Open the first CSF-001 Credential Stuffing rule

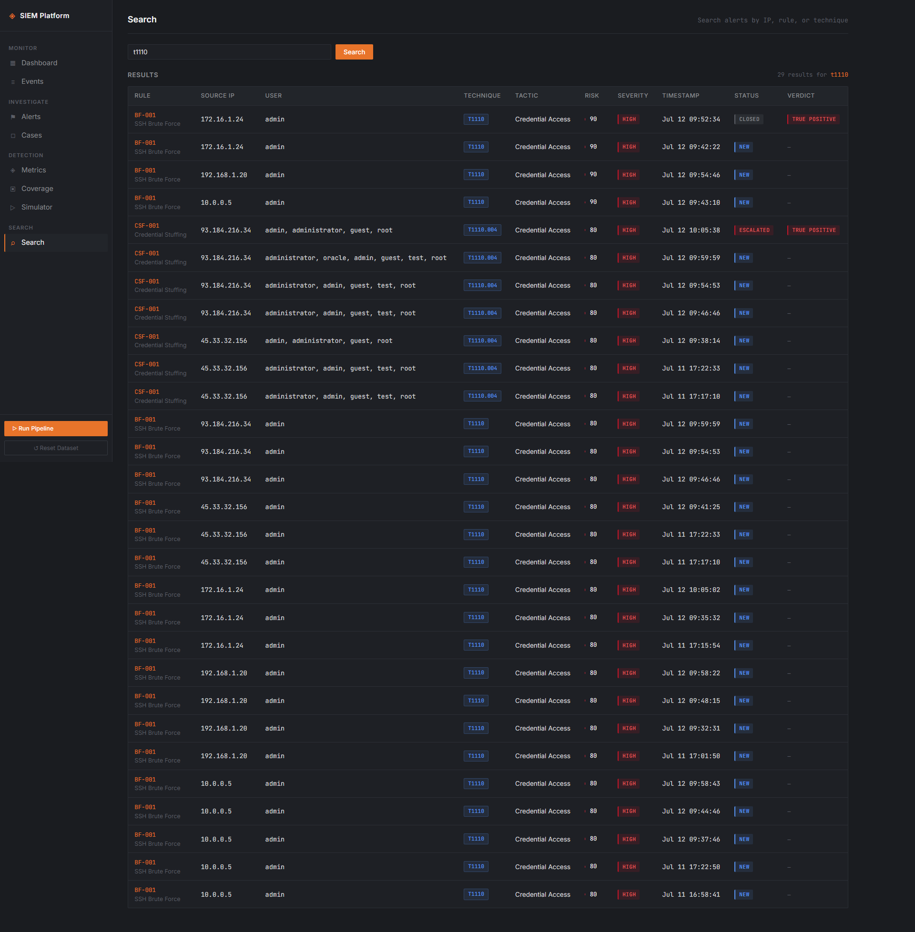160,230
